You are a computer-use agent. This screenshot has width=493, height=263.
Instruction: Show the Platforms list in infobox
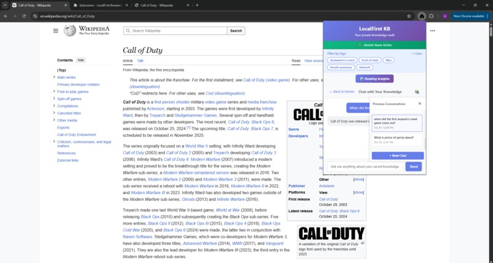[x=358, y=192]
